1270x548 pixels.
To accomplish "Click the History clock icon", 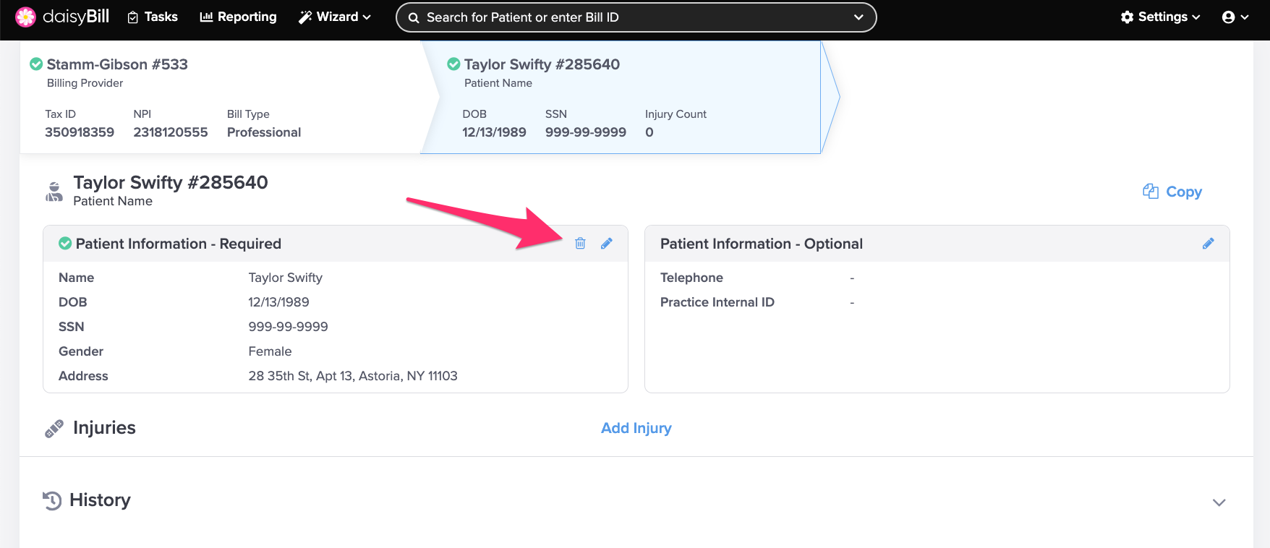I will [x=52, y=500].
